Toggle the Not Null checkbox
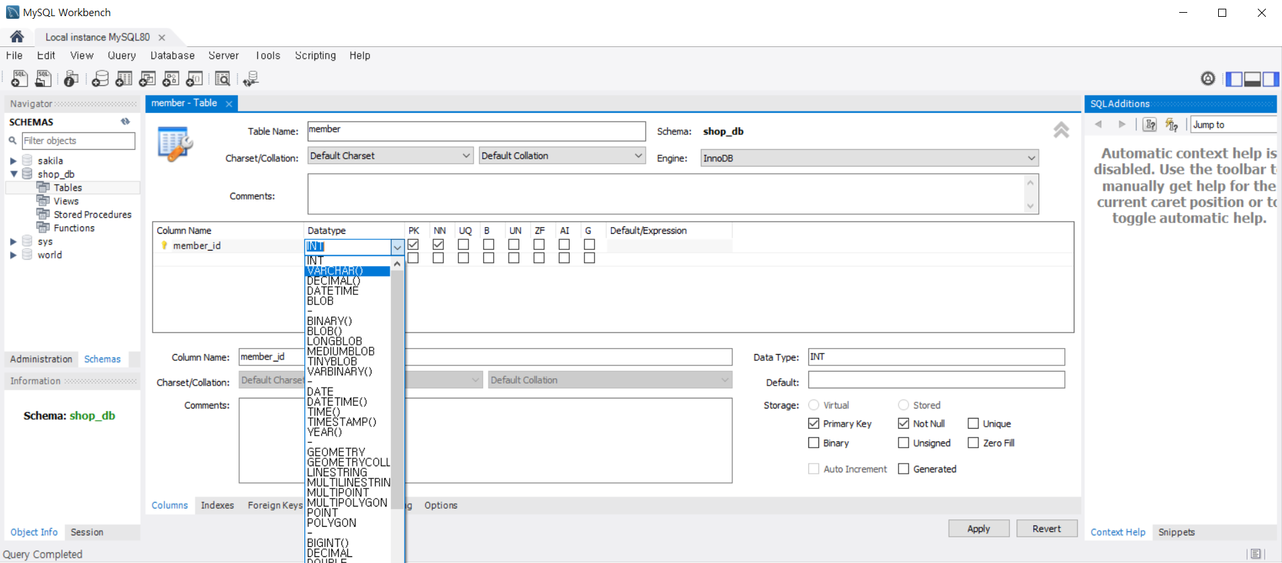The image size is (1282, 563). 904,423
